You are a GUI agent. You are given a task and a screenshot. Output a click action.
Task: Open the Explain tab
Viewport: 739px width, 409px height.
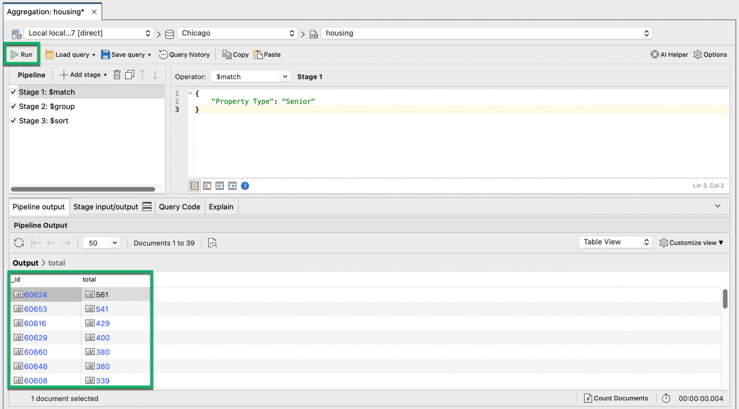coord(221,207)
